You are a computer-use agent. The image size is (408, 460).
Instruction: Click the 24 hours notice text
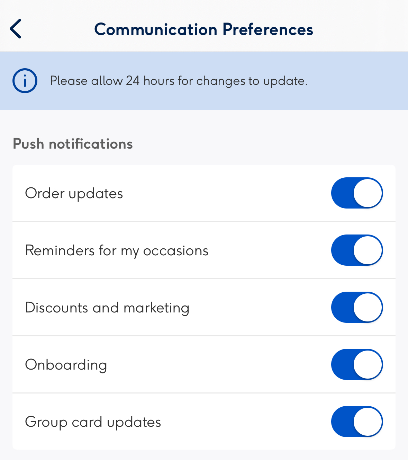coord(179,81)
